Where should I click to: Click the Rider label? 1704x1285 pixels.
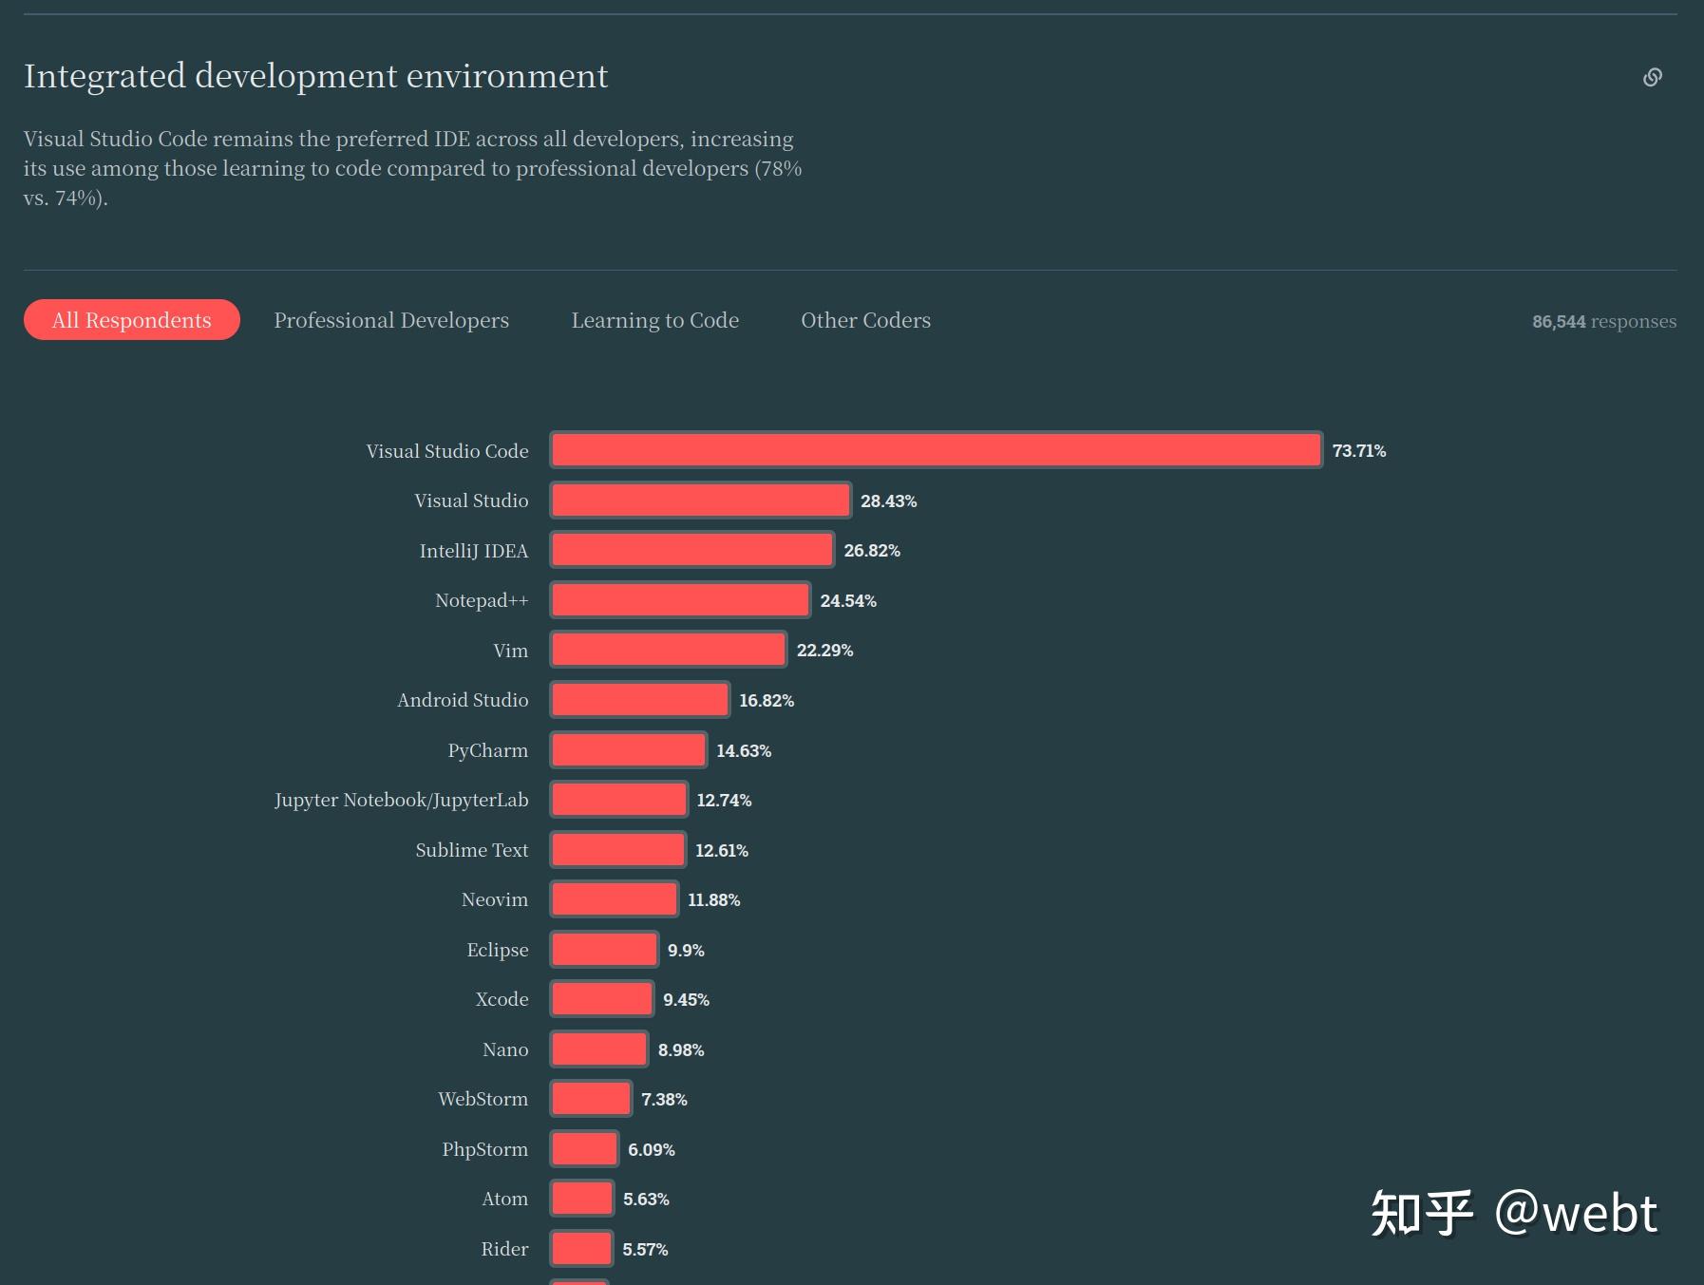tap(504, 1249)
